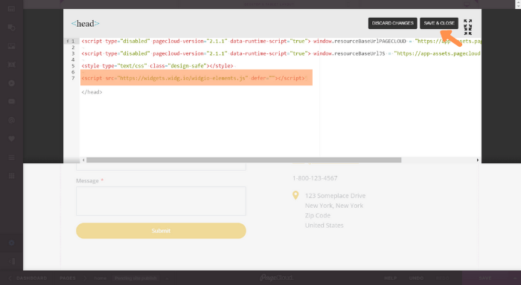521x285 pixels.
Task: Click Undo in the bottom bar
Action: (x=416, y=278)
